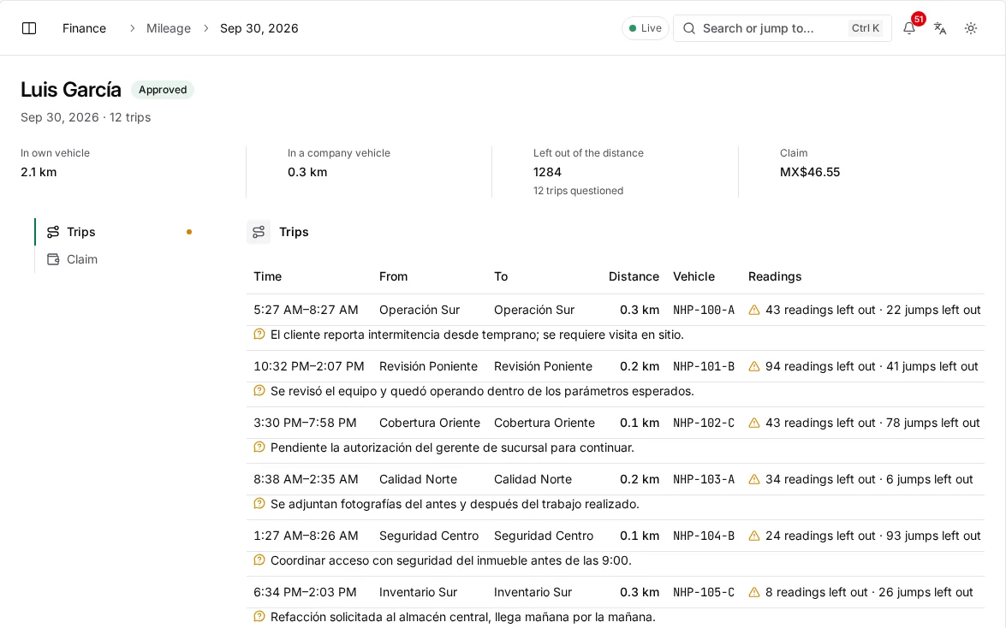Go to the Finance breadcrumb
The image size is (1006, 628).
click(x=84, y=28)
